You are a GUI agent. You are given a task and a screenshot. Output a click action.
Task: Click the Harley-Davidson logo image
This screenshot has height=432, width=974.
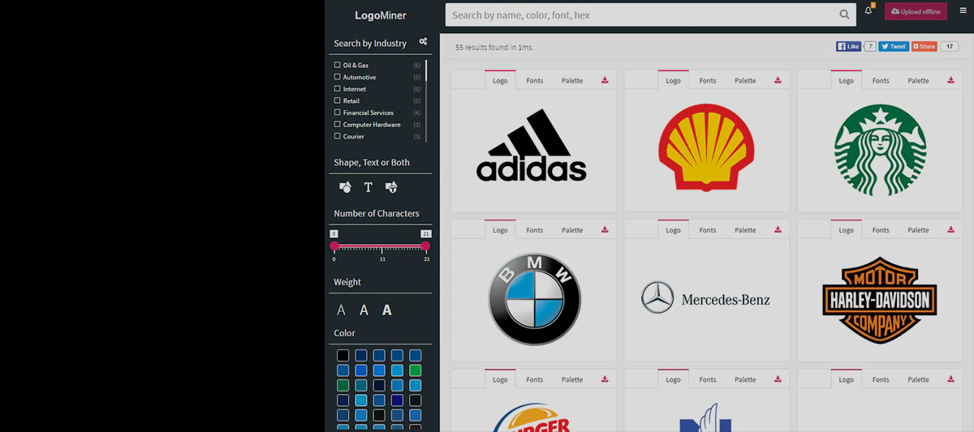(x=880, y=301)
